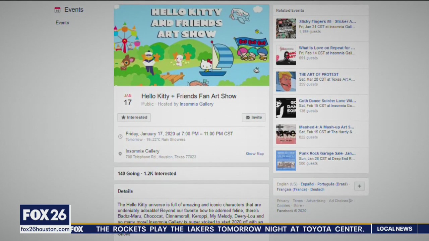Screen dimensions: 429x241
Task: Select THE ART OF PROTEST event thumbnail
Action: [x=286, y=81]
